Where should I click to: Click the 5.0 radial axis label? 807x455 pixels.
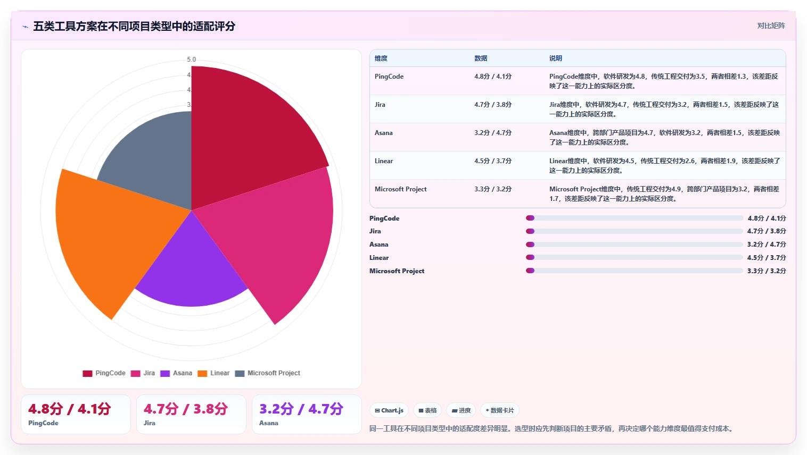point(192,60)
